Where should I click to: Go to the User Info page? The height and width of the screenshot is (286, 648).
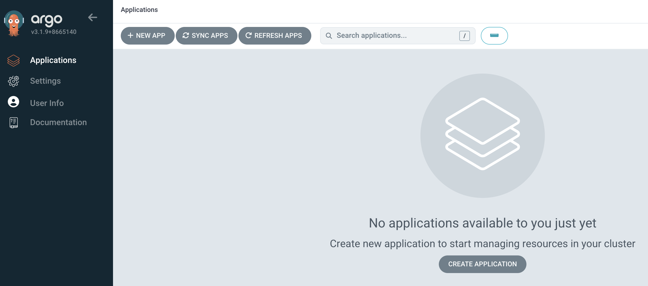tap(47, 103)
